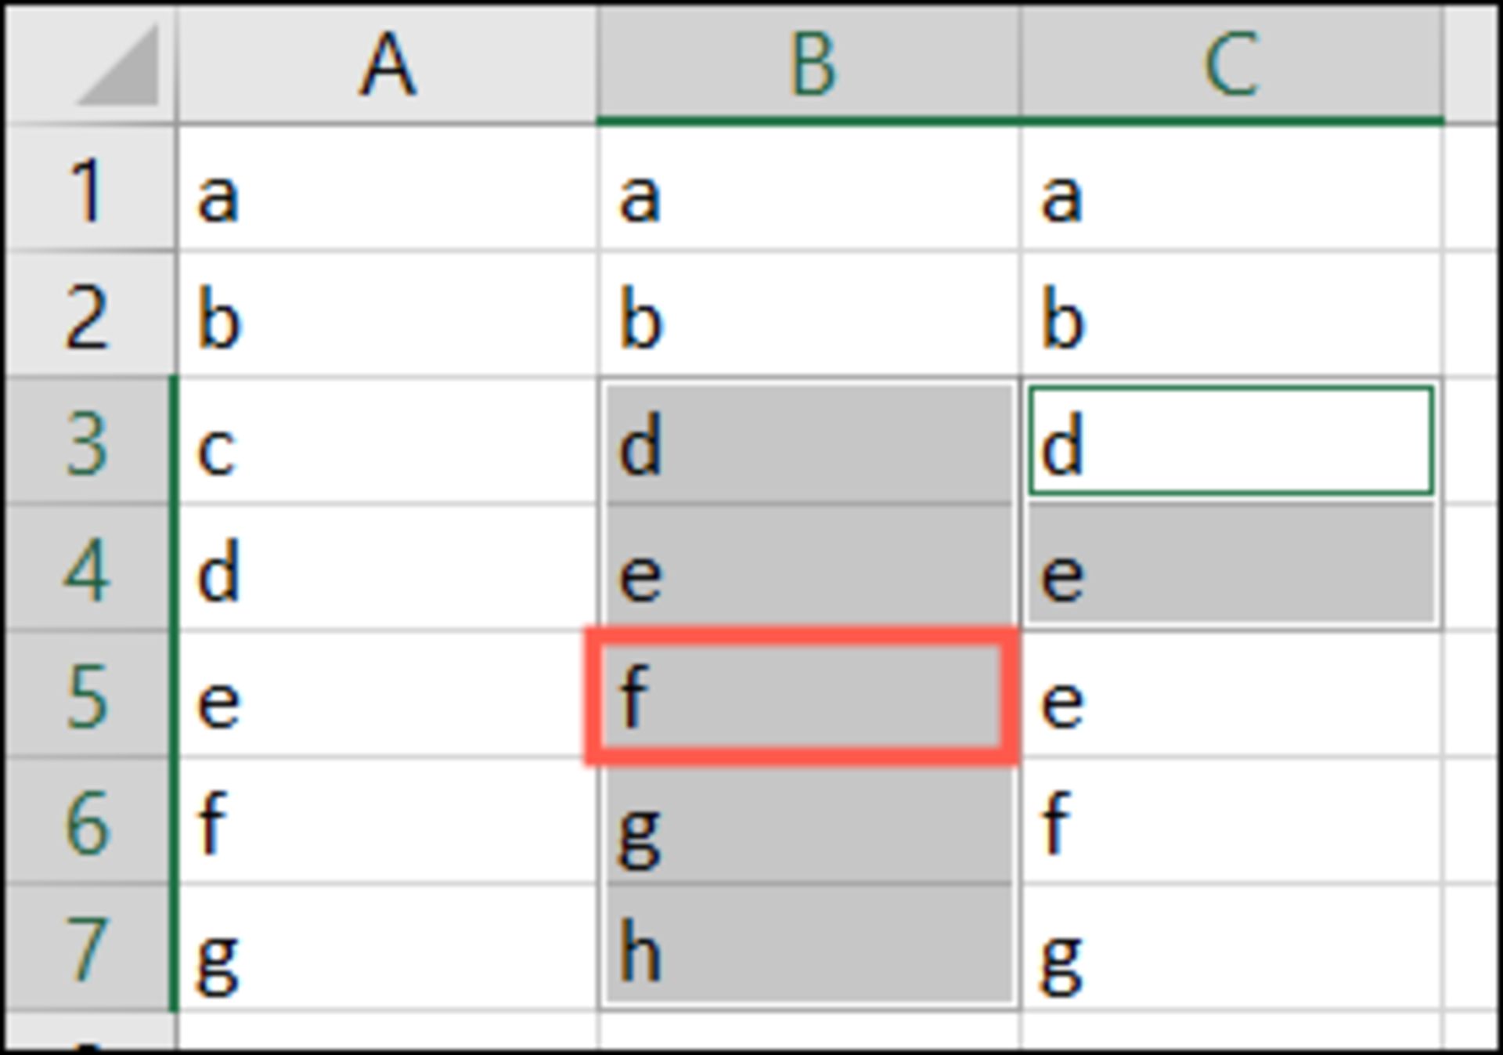Select column A header

click(387, 64)
